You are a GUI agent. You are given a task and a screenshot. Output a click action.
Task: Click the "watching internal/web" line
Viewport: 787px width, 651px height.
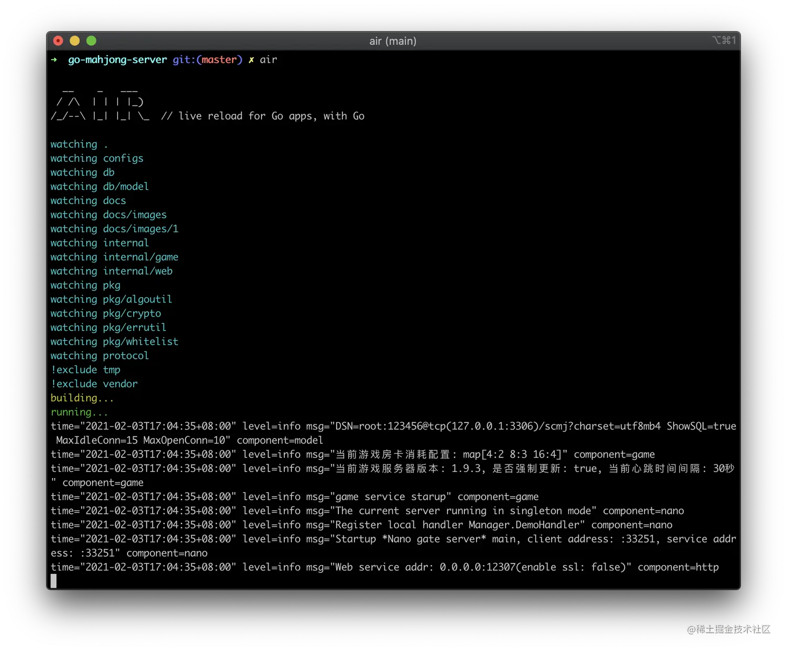(111, 271)
